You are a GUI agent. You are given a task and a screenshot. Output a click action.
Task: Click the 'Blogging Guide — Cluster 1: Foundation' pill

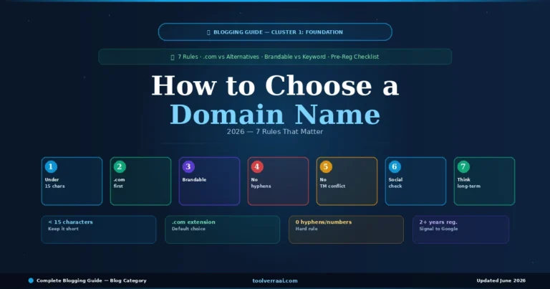click(x=275, y=32)
